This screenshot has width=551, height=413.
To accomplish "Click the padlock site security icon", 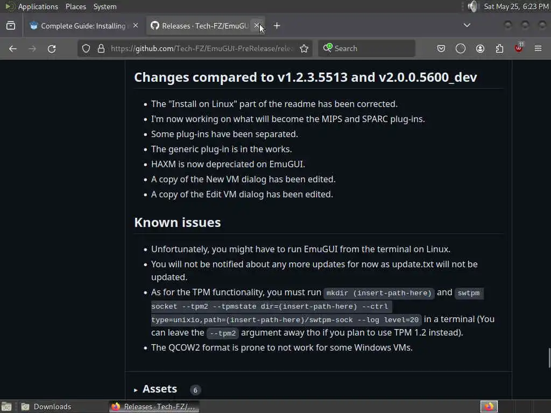I will pyautogui.click(x=101, y=48).
